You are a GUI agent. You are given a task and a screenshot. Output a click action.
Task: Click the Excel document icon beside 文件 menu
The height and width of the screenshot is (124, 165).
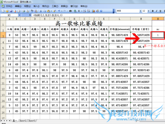[x=3, y=6]
